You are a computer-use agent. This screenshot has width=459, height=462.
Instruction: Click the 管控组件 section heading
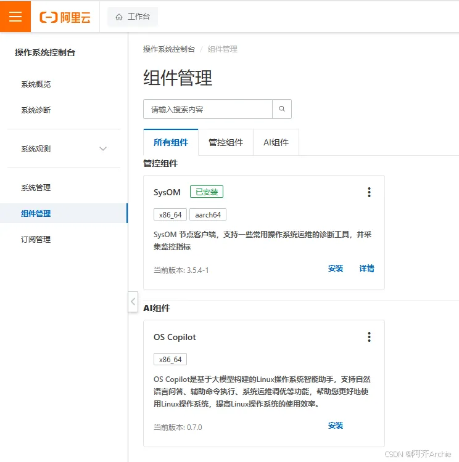tap(160, 163)
